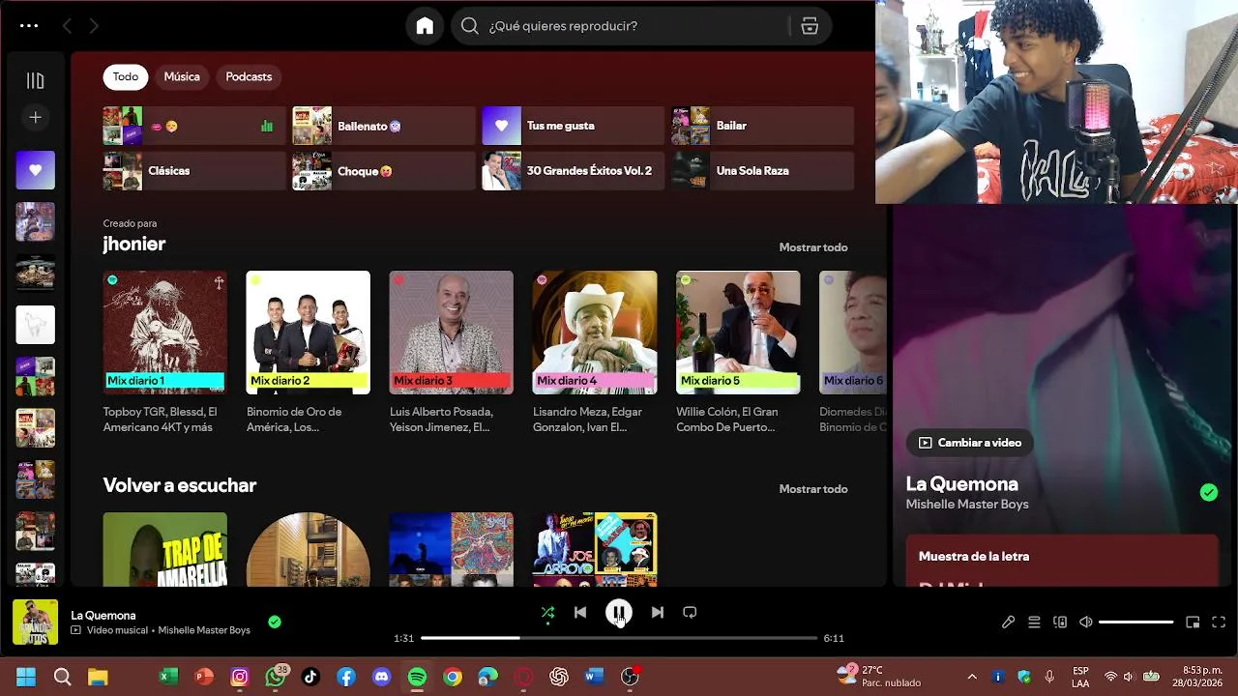Open Discord from the taskbar
Viewport: 1238px width, 696px height.
click(x=382, y=677)
